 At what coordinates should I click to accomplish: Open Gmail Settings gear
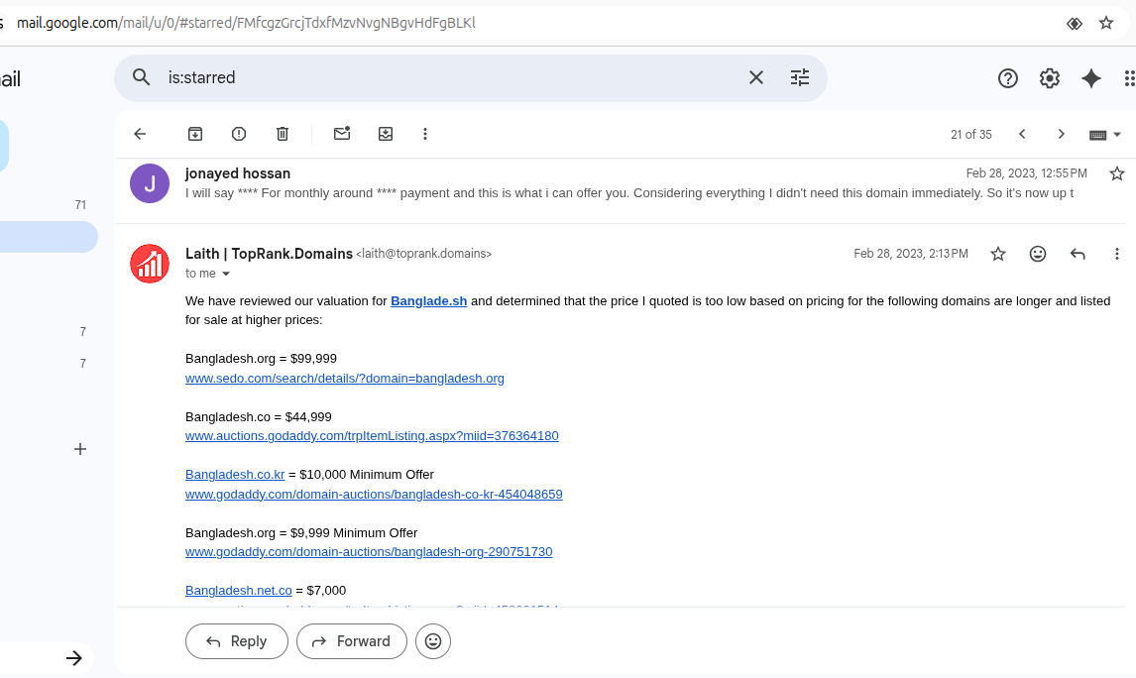pyautogui.click(x=1049, y=78)
